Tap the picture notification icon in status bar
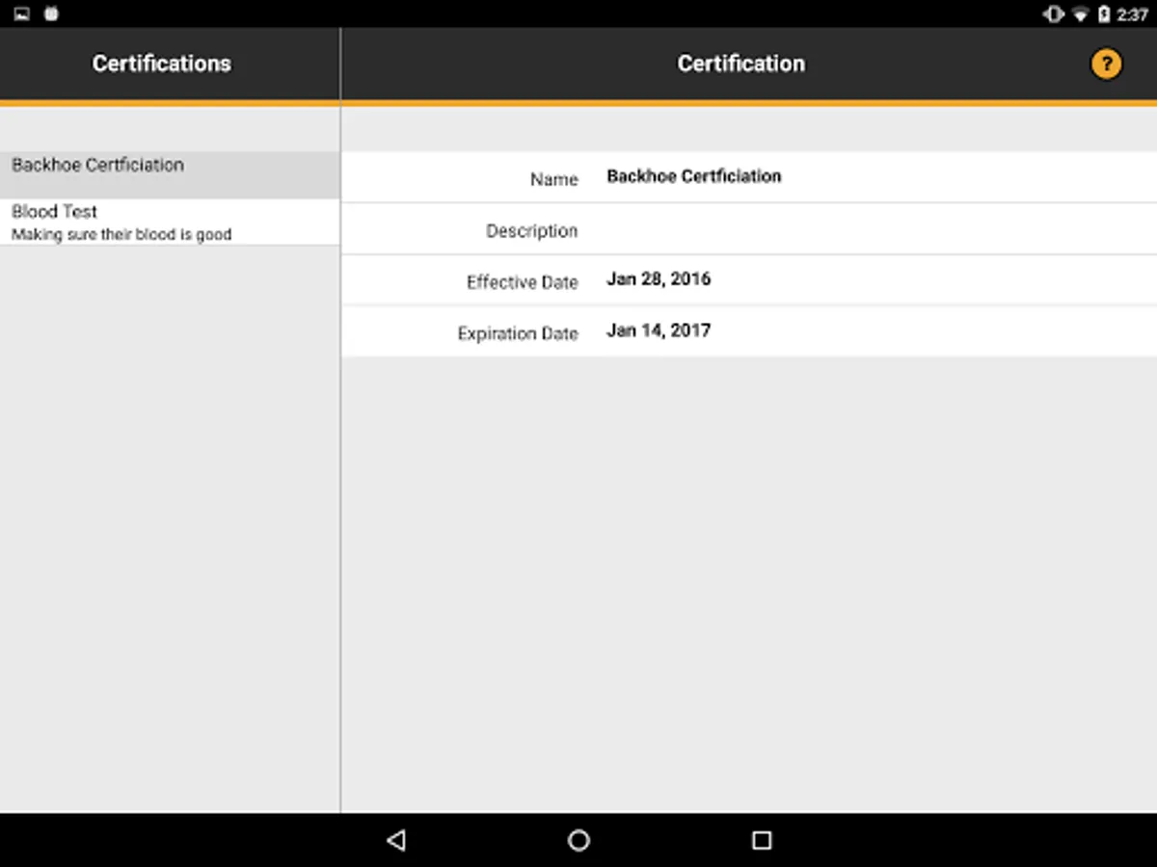 pos(22,13)
